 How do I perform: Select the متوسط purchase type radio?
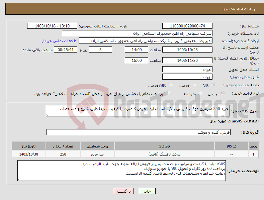[201, 93]
